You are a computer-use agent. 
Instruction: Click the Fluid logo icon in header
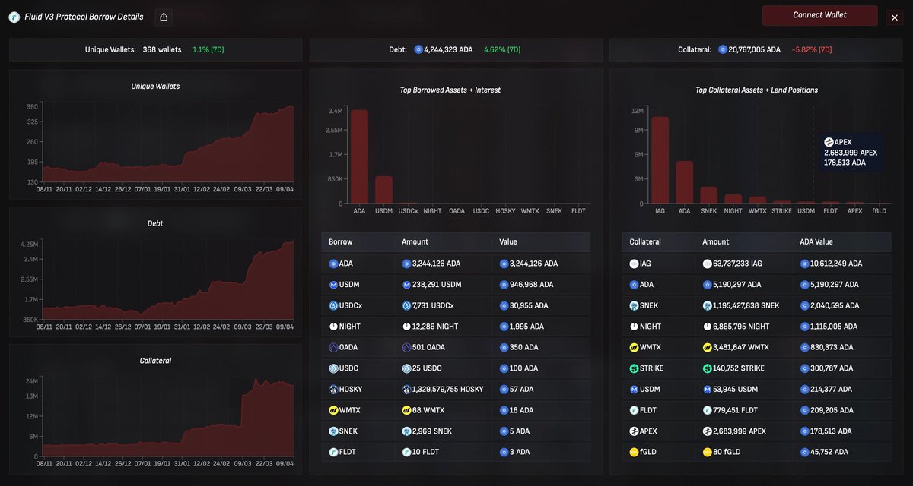click(14, 17)
